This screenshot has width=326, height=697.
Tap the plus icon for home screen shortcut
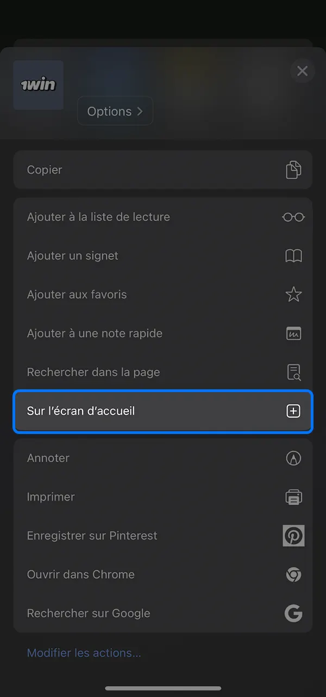293,411
